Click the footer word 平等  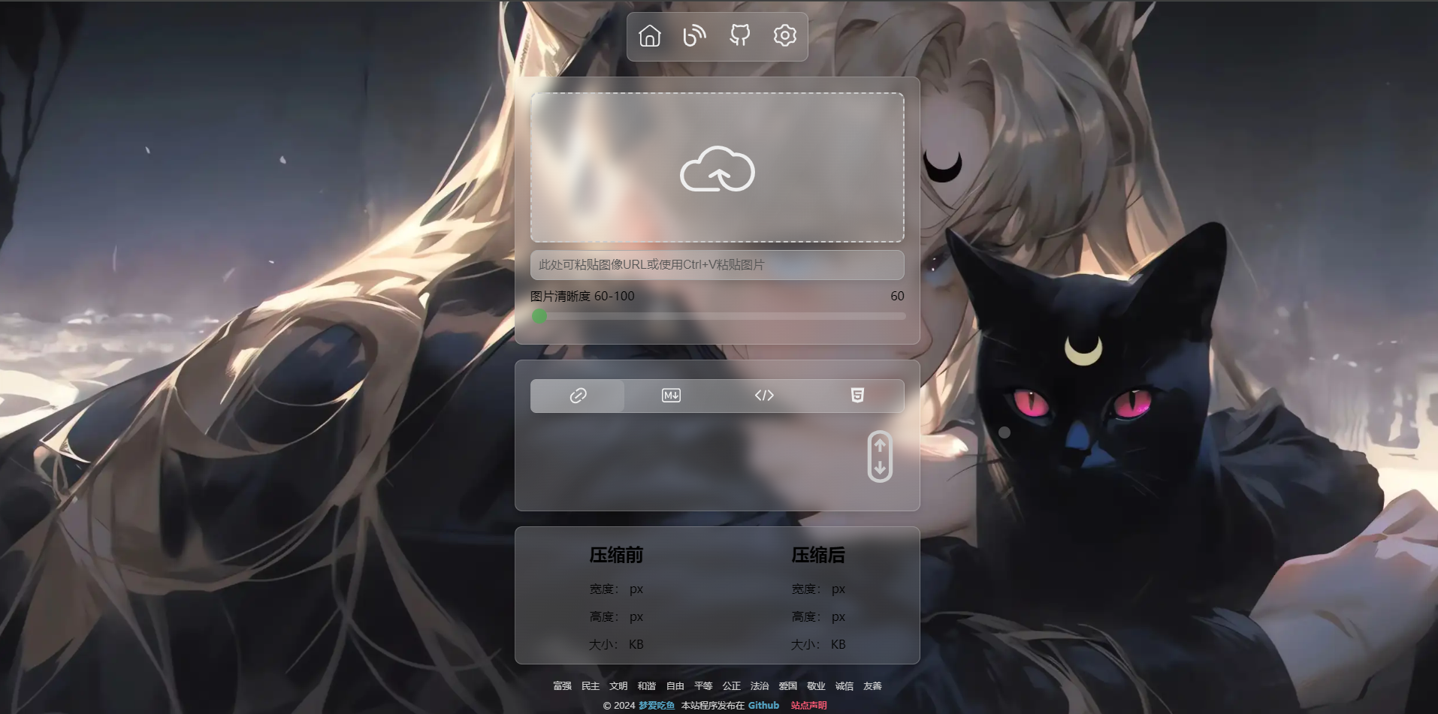pyautogui.click(x=703, y=686)
